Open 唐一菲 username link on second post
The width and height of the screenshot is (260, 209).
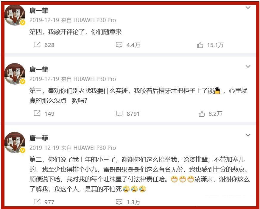point(39,69)
